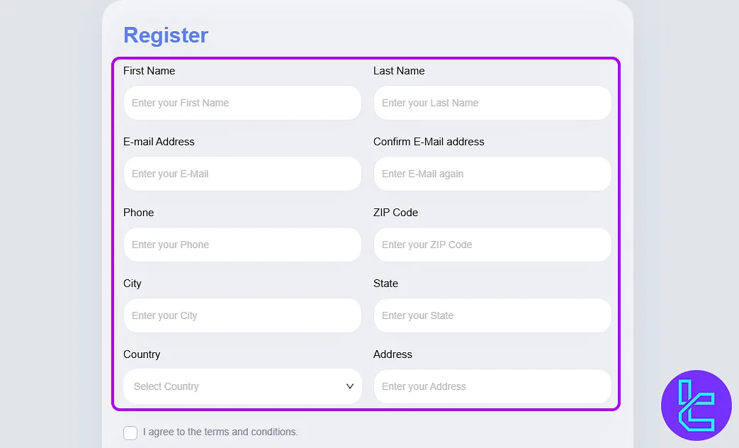The image size is (739, 448).
Task: Tick the terms and conditions checkbox
Action: coord(130,432)
